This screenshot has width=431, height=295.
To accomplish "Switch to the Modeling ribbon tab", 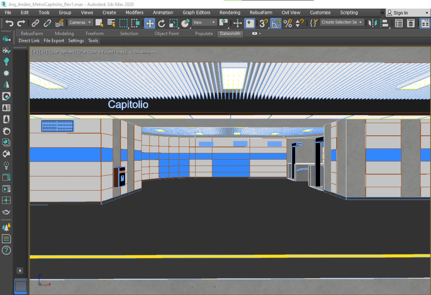I will (x=64, y=34).
